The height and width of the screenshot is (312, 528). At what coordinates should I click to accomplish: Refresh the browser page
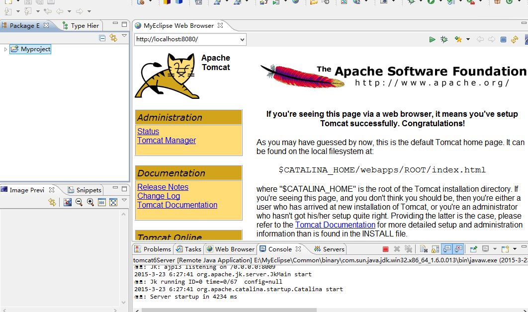point(515,39)
